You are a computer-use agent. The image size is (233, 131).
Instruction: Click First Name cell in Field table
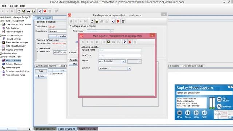(x=60, y=74)
